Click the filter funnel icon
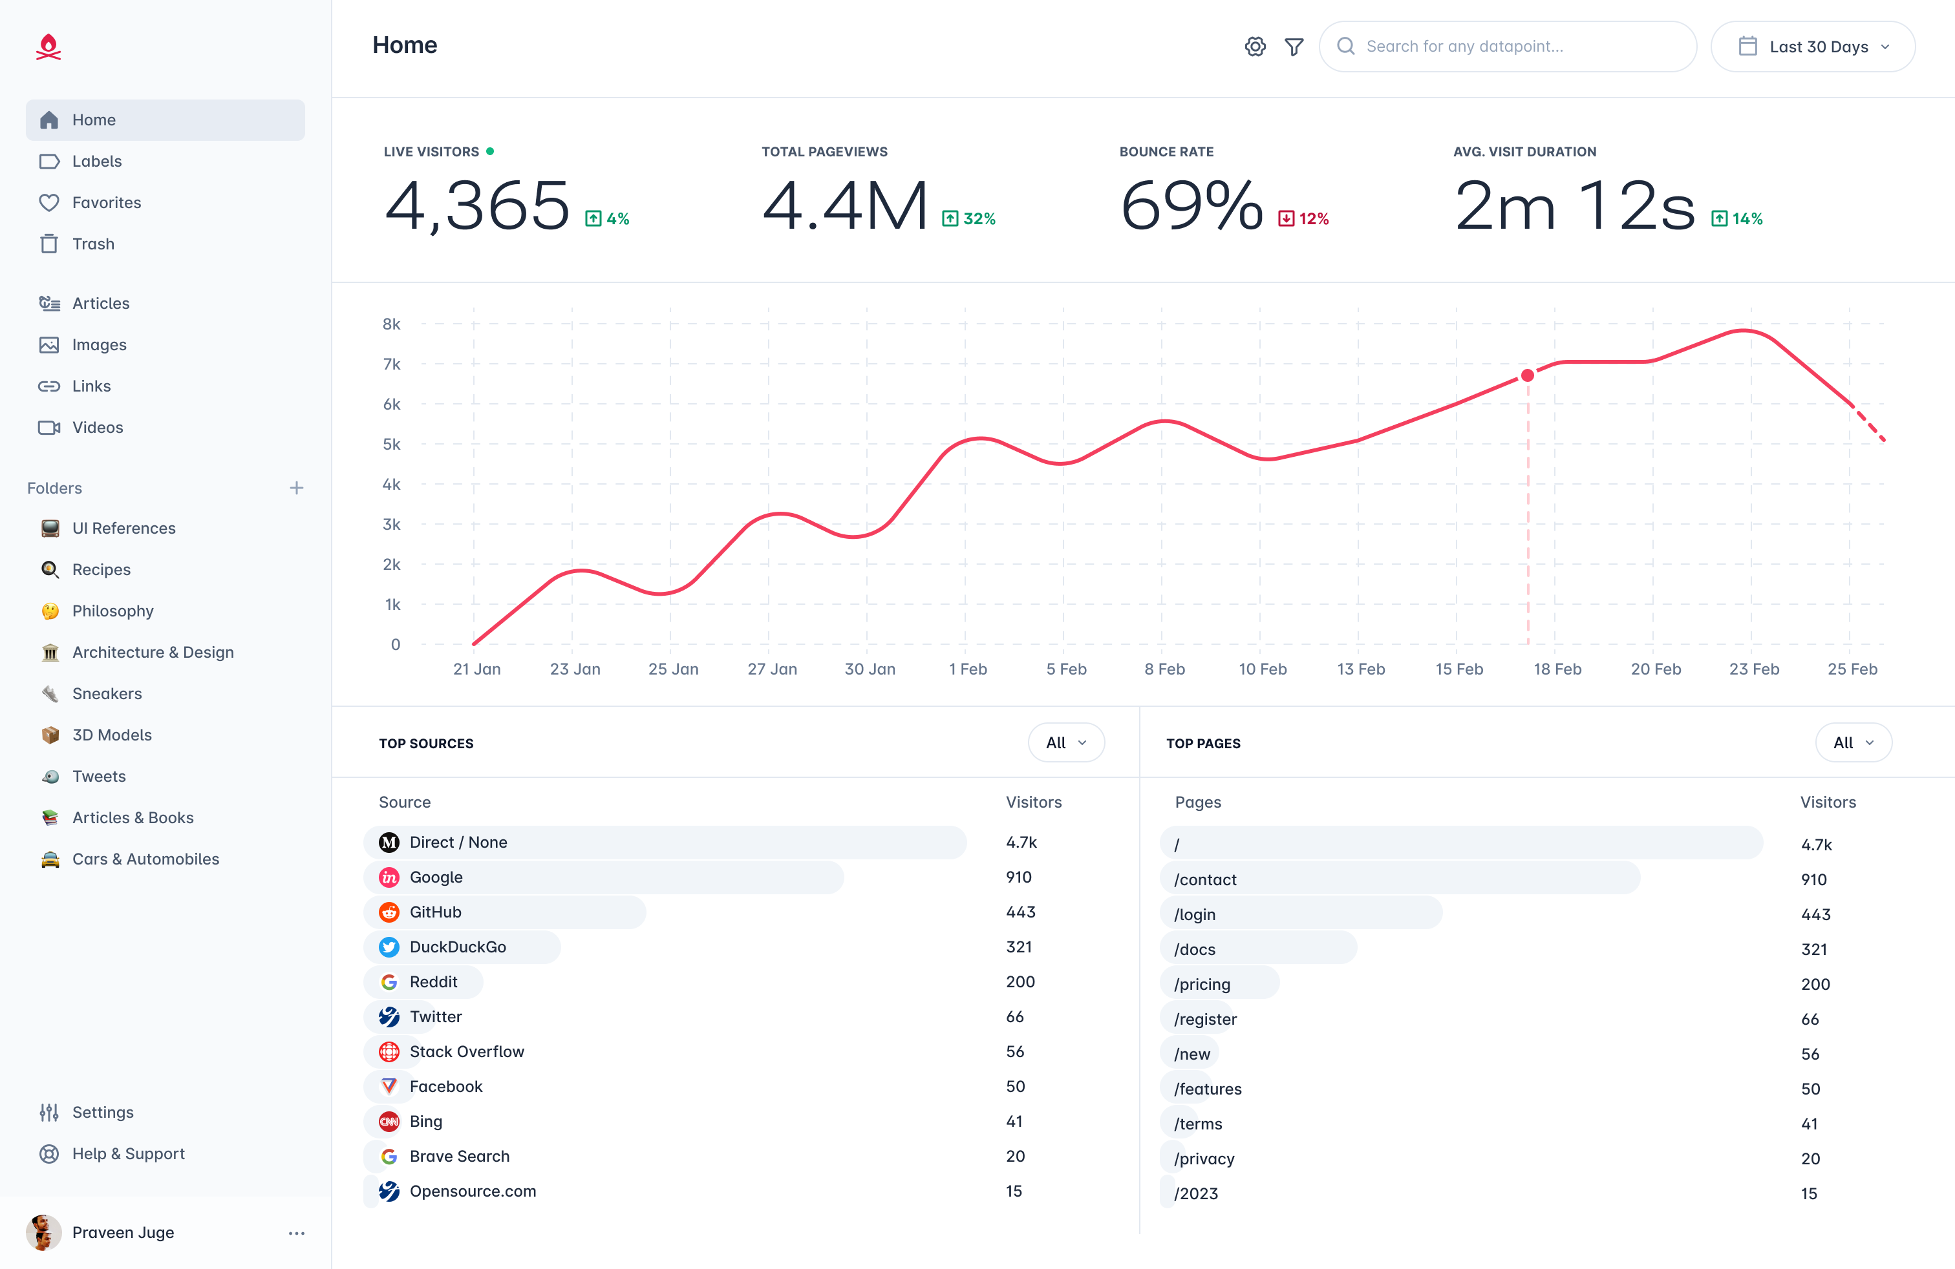The width and height of the screenshot is (1955, 1269). click(1294, 47)
